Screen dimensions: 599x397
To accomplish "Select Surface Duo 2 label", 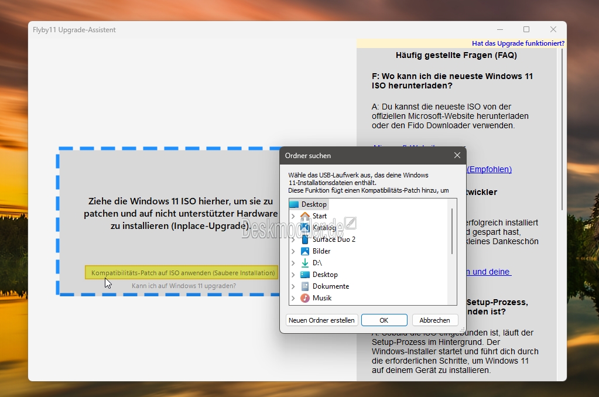I will click(x=334, y=239).
